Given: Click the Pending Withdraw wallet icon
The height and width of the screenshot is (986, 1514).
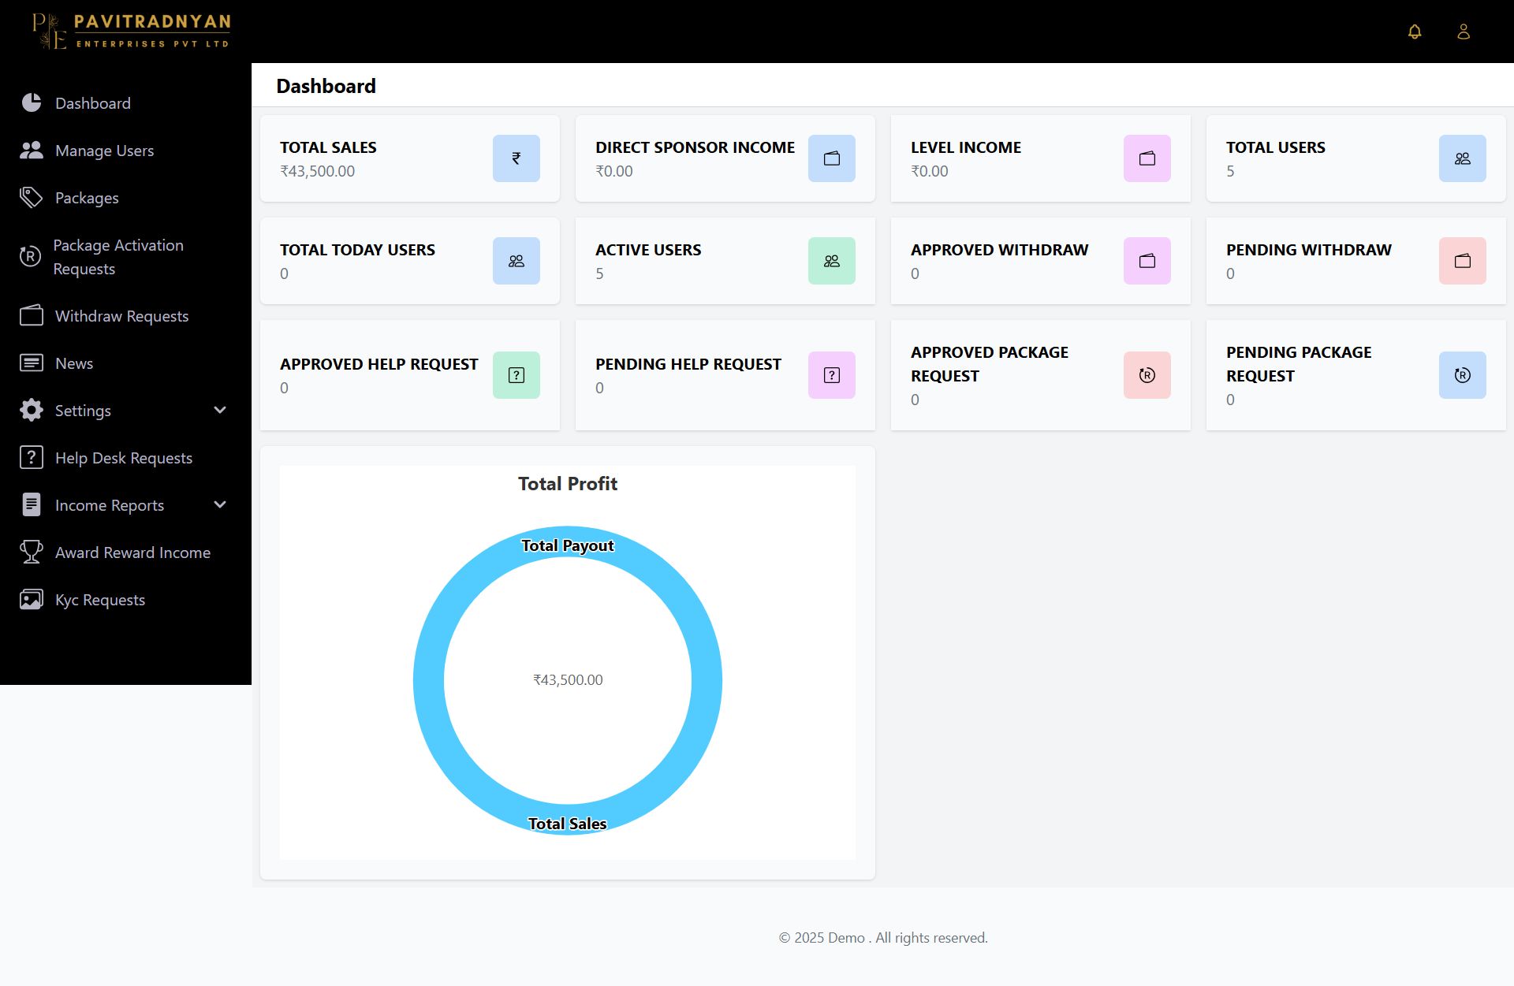Looking at the screenshot, I should pyautogui.click(x=1463, y=261).
